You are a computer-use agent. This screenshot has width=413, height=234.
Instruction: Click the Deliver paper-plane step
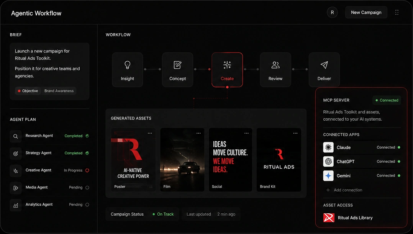(x=324, y=70)
